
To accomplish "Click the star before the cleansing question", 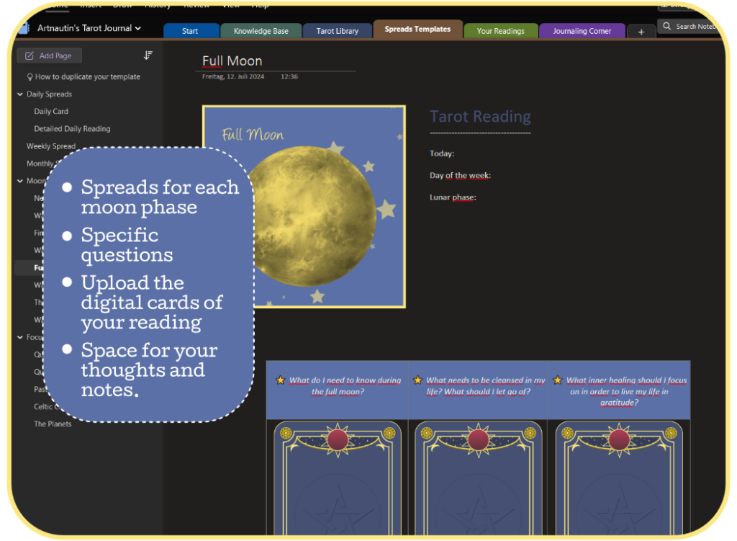I will pyautogui.click(x=417, y=380).
